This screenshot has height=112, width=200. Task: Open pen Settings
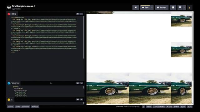pyautogui.click(x=162, y=7)
